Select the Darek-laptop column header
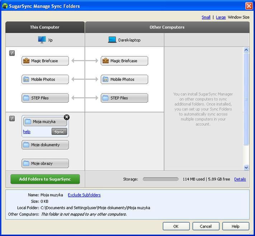Image resolution: width=255 pixels, height=236 pixels. pos(124,40)
